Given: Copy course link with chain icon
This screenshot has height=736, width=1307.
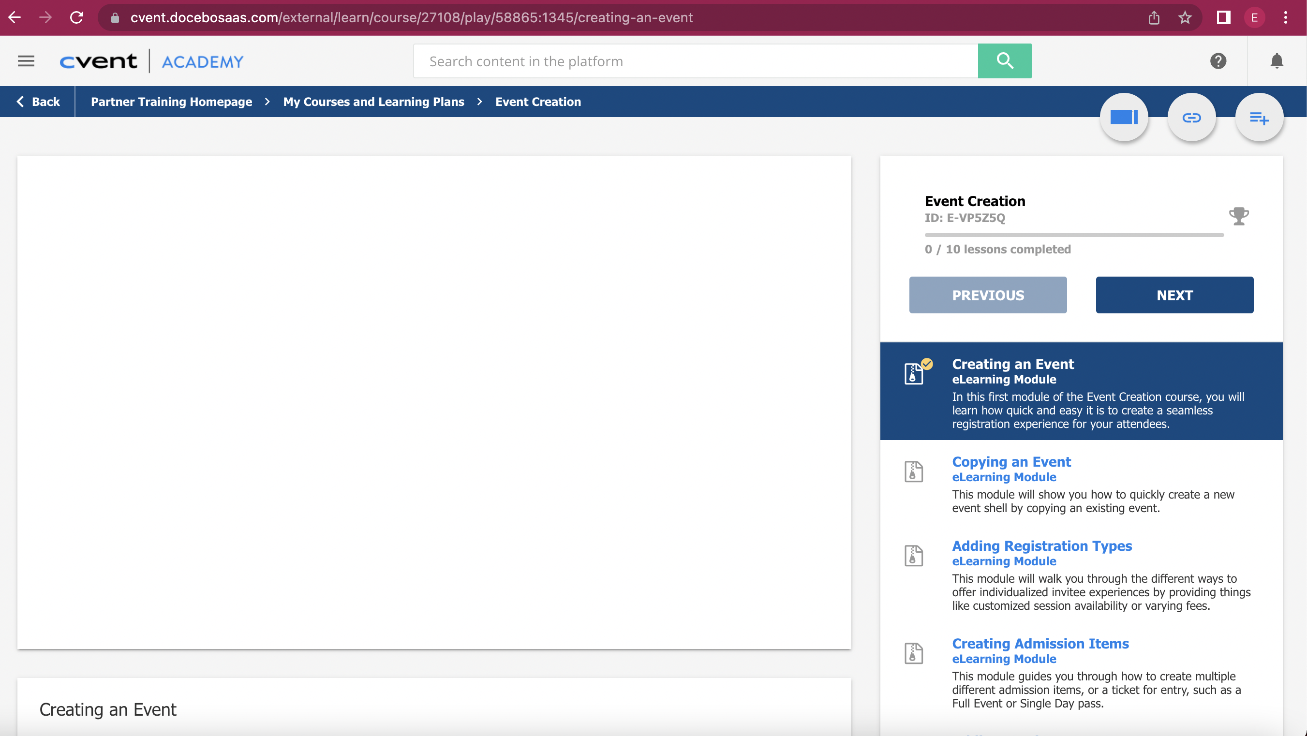Looking at the screenshot, I should (1191, 118).
